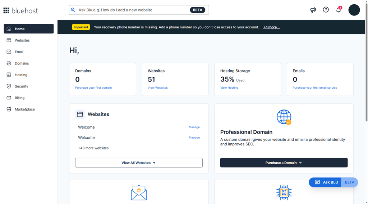368x204 pixels.
Task: Click the Emails count 0 value
Action: pos(295,79)
